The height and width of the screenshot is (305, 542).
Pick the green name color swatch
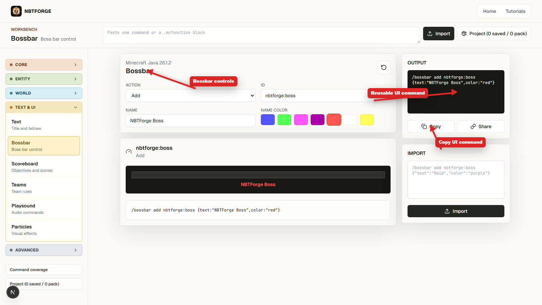pyautogui.click(x=284, y=120)
